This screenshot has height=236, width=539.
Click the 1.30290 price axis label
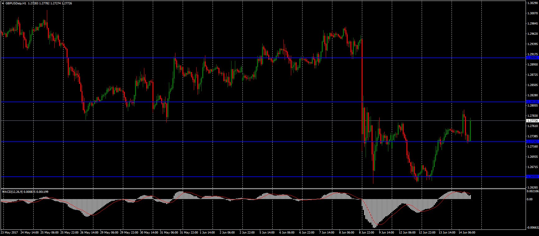pos(533,3)
